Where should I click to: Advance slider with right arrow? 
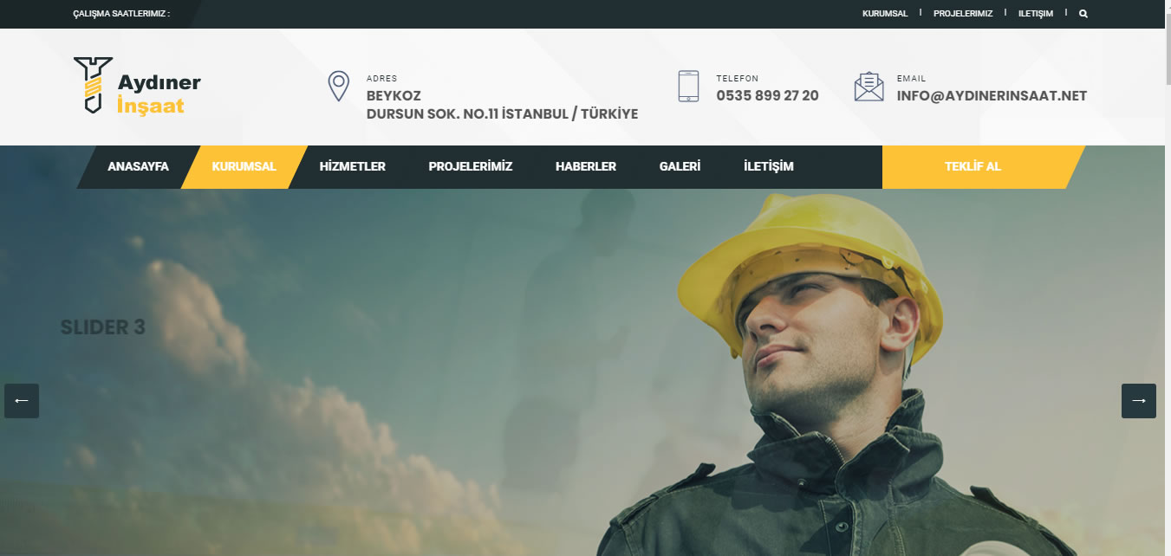(x=1138, y=401)
